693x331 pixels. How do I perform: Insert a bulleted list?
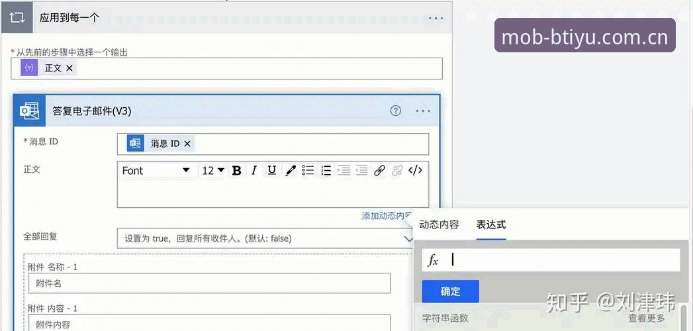308,171
